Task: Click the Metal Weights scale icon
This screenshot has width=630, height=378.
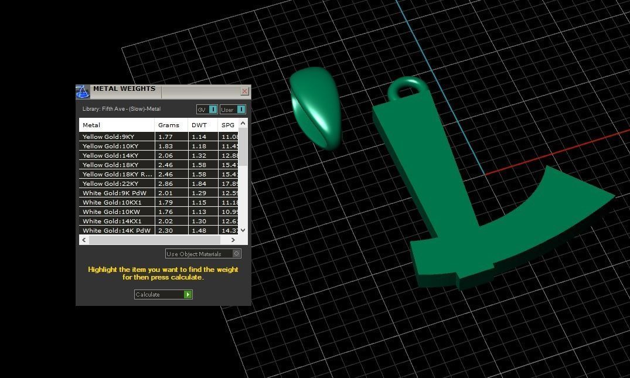Action: (x=83, y=91)
